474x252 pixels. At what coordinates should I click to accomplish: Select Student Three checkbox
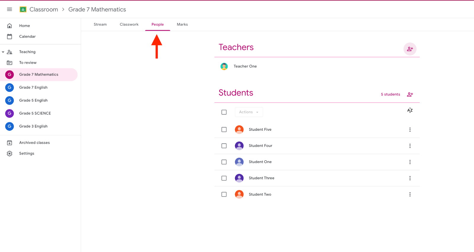(x=224, y=178)
